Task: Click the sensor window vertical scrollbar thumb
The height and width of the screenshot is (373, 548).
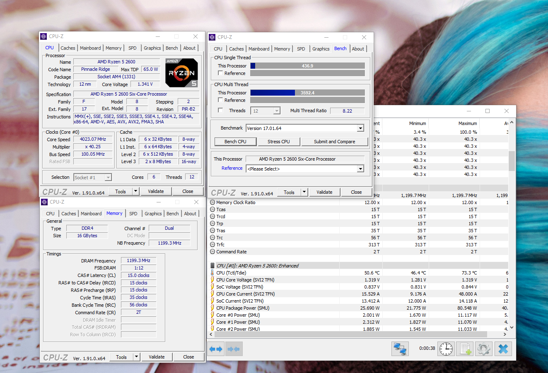Action: click(512, 161)
